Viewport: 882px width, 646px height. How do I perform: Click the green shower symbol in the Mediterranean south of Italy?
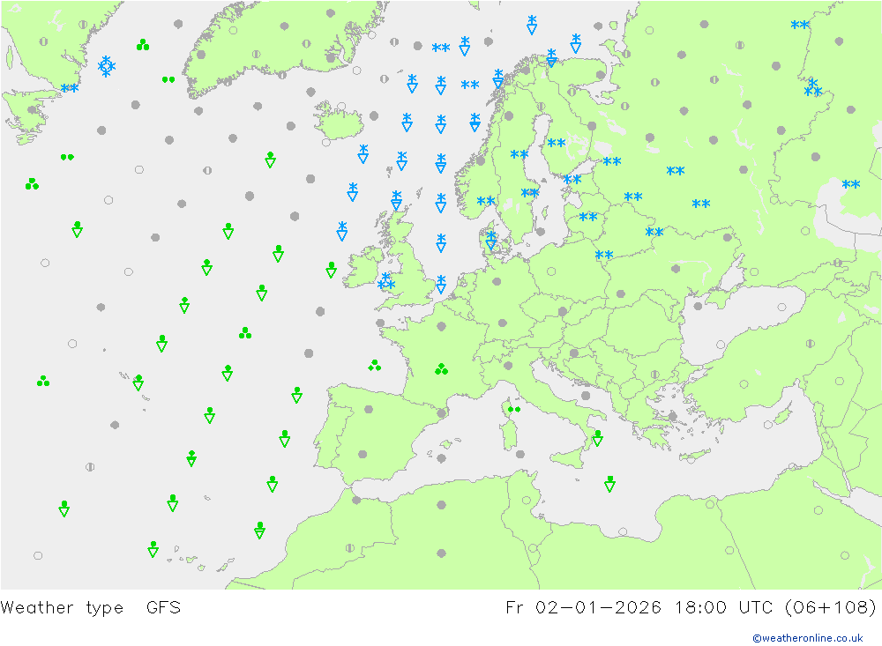[x=609, y=484]
